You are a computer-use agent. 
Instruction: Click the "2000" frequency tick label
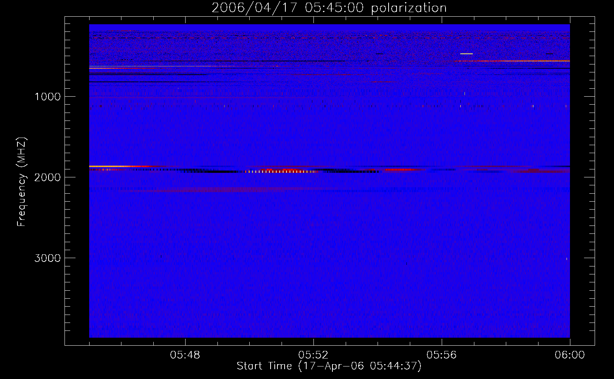[47, 177]
